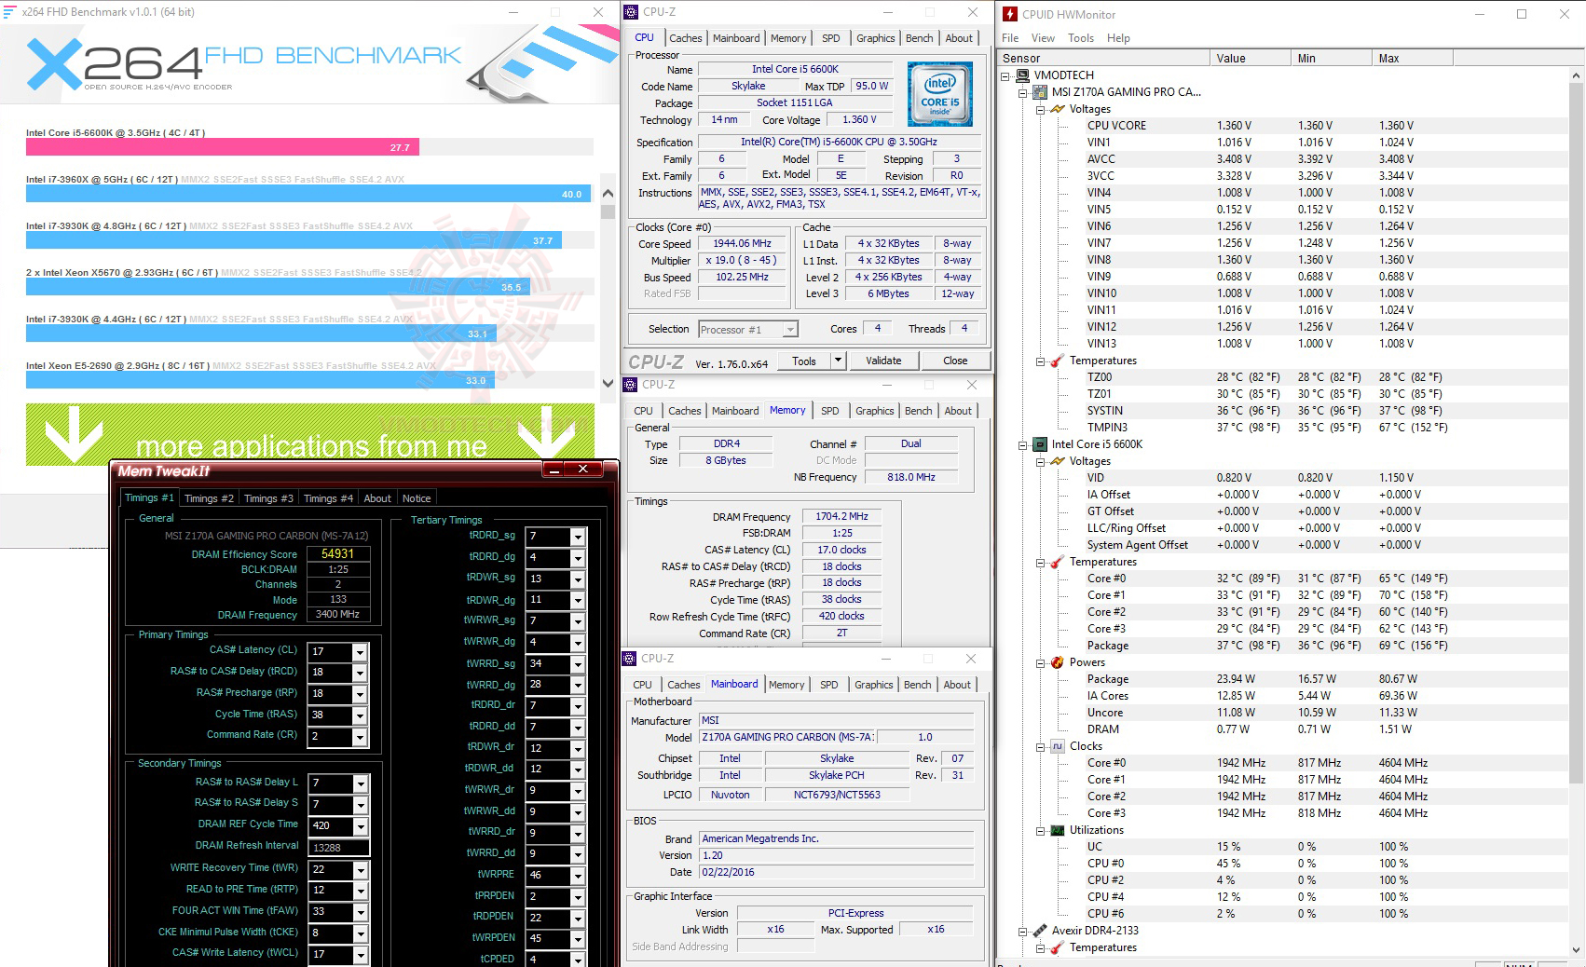
Task: Select Timings #2 tab in Mem TweakIt
Action: point(209,498)
